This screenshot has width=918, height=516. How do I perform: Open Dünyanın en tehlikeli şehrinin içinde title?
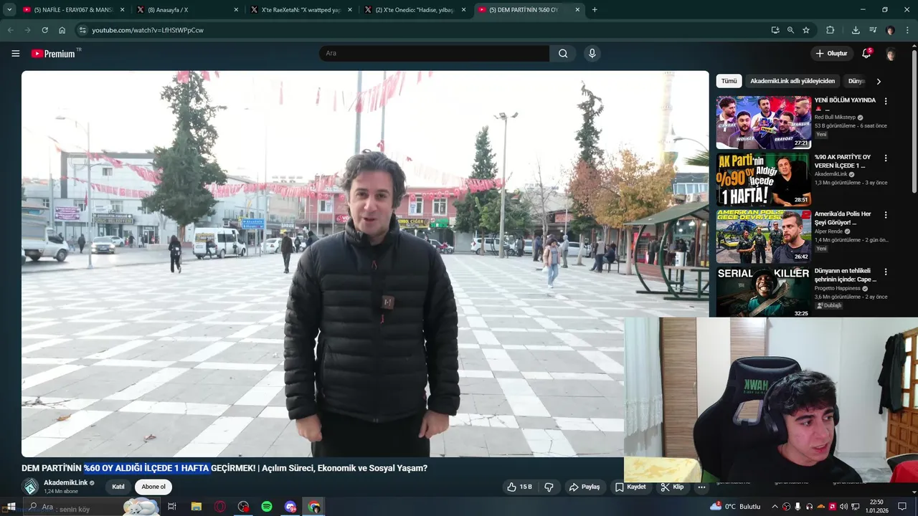click(x=846, y=276)
